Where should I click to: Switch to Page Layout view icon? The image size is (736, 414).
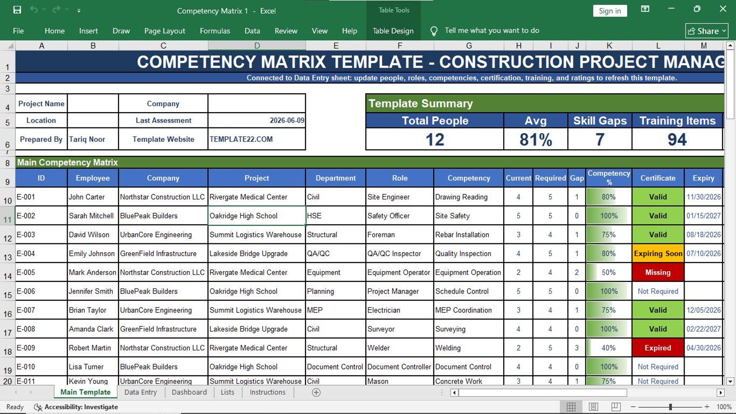(x=593, y=407)
